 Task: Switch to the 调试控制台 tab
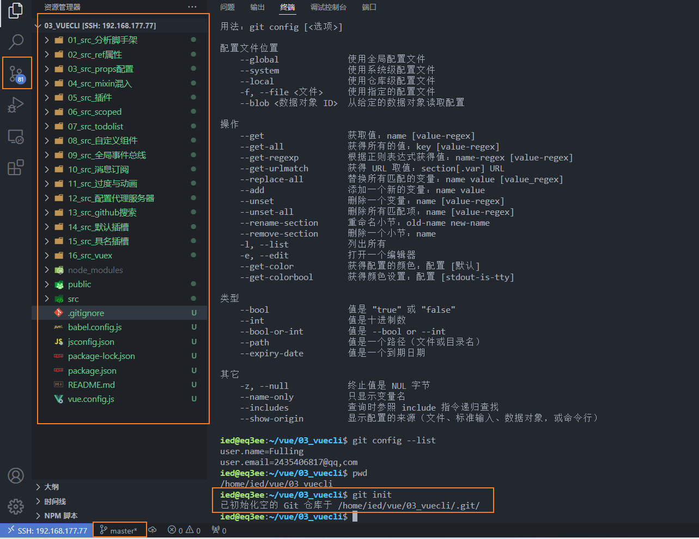(x=329, y=7)
